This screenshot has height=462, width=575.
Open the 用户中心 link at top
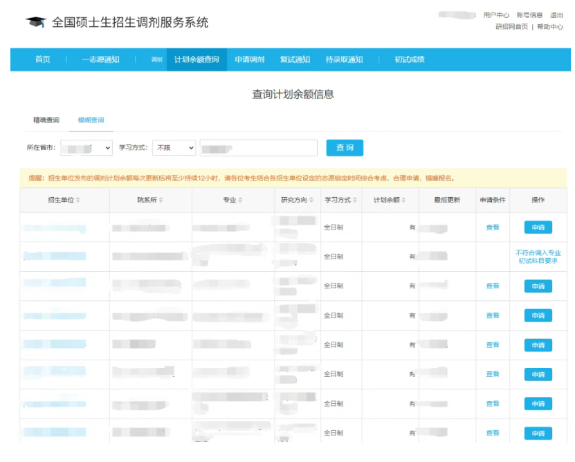click(x=496, y=15)
